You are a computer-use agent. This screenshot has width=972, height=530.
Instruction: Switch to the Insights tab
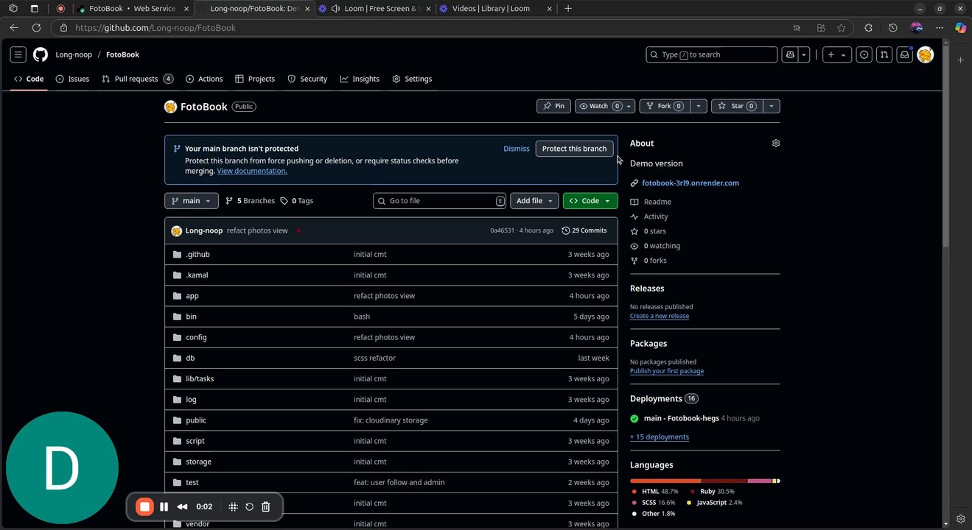(360, 79)
